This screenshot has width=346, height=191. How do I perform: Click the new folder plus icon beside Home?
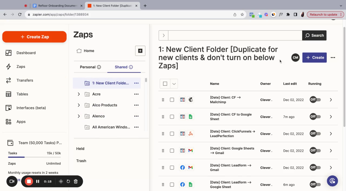point(140,51)
